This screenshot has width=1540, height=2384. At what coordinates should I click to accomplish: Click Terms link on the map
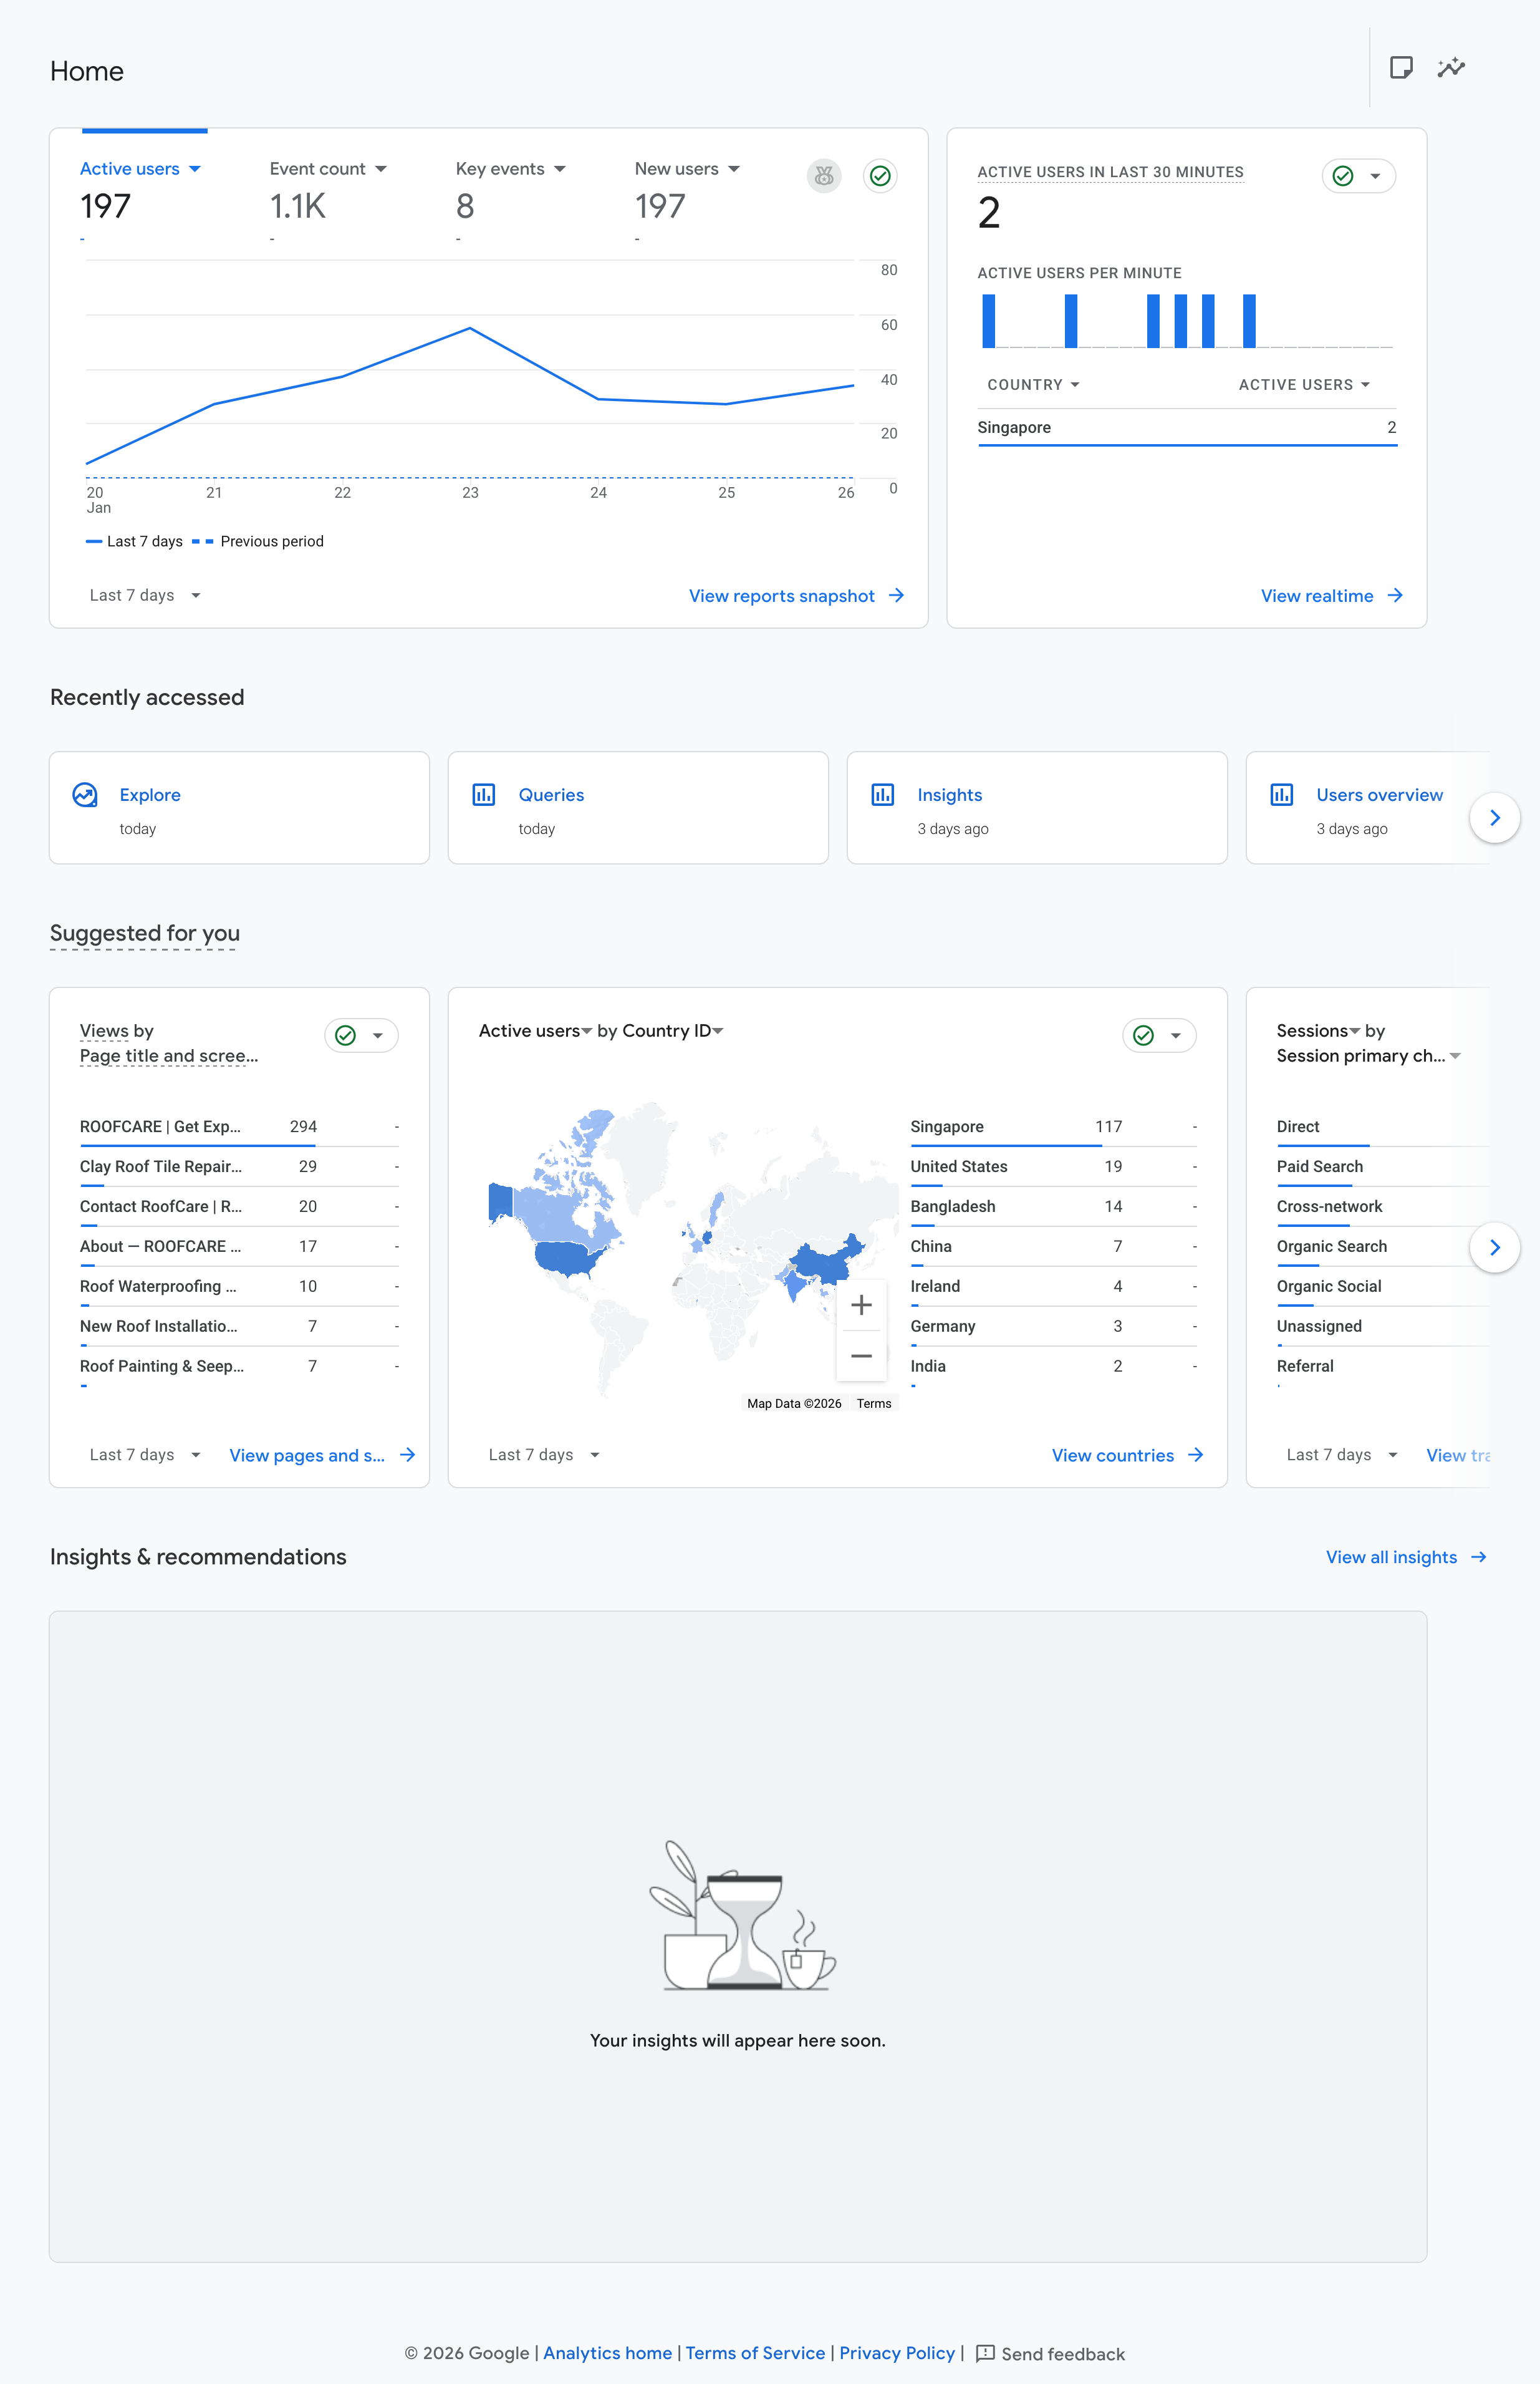pyautogui.click(x=874, y=1403)
